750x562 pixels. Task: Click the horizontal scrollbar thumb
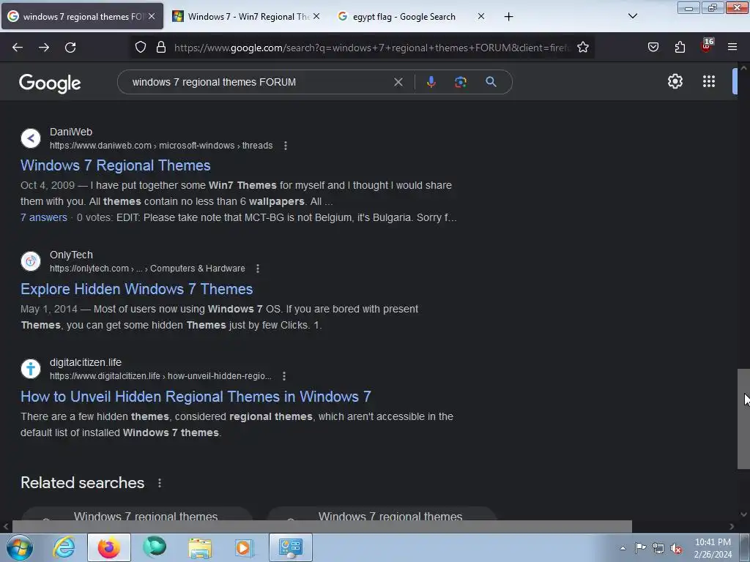coord(322,526)
